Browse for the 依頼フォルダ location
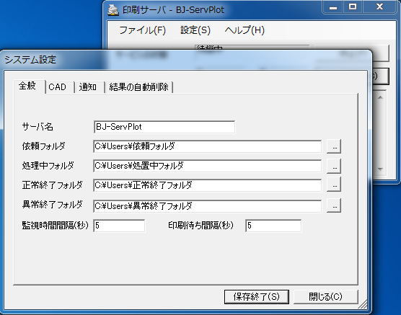Image resolution: width=401 pixels, height=315 pixels. pyautogui.click(x=334, y=146)
